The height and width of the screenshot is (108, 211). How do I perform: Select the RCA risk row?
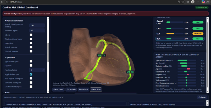[x=180, y=39]
